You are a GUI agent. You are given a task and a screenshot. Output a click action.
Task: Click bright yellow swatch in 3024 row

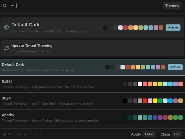155,101
